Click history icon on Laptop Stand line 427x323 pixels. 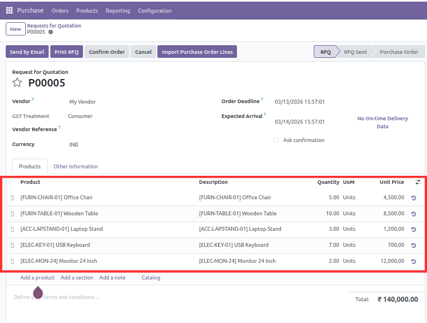tap(414, 230)
